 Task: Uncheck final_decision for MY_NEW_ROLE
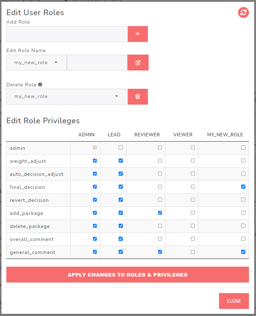coord(243,187)
